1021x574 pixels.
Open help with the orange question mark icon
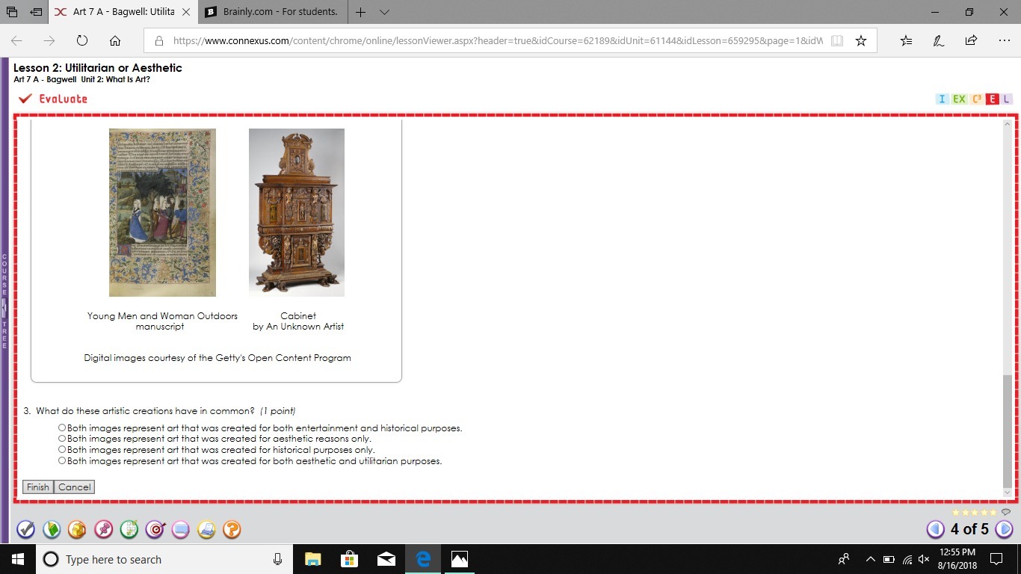[232, 529]
